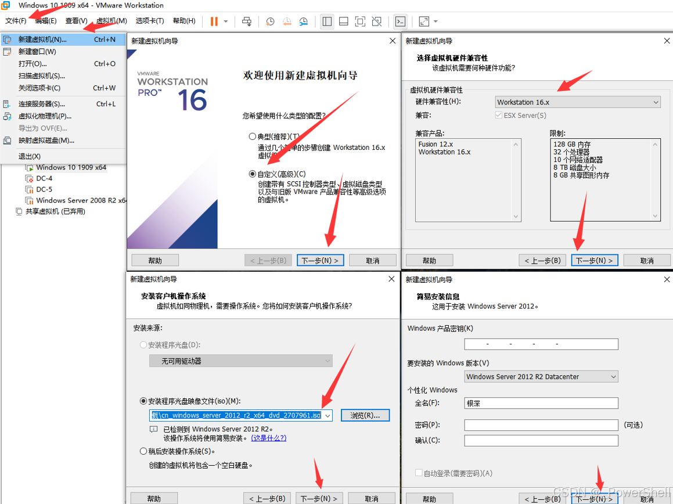Select Workstation 16.x in compatible products list
Viewport: 673px width, 504px height.
[445, 152]
